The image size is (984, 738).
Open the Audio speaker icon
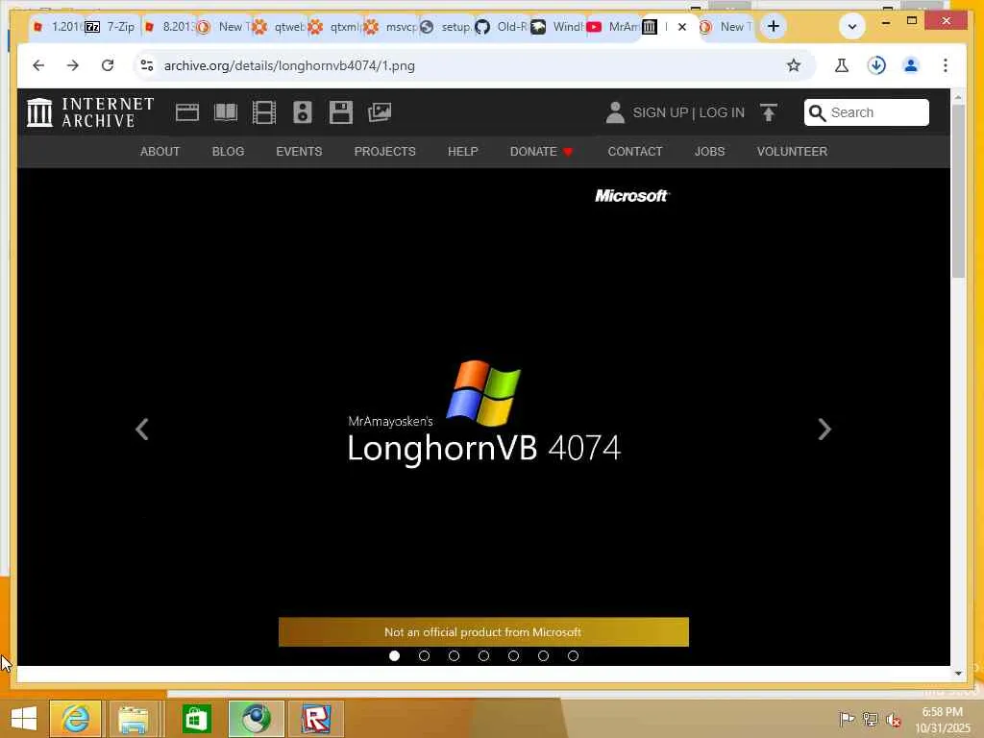(303, 113)
